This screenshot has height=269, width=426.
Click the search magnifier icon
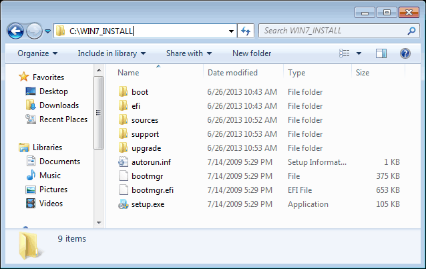pyautogui.click(x=412, y=31)
